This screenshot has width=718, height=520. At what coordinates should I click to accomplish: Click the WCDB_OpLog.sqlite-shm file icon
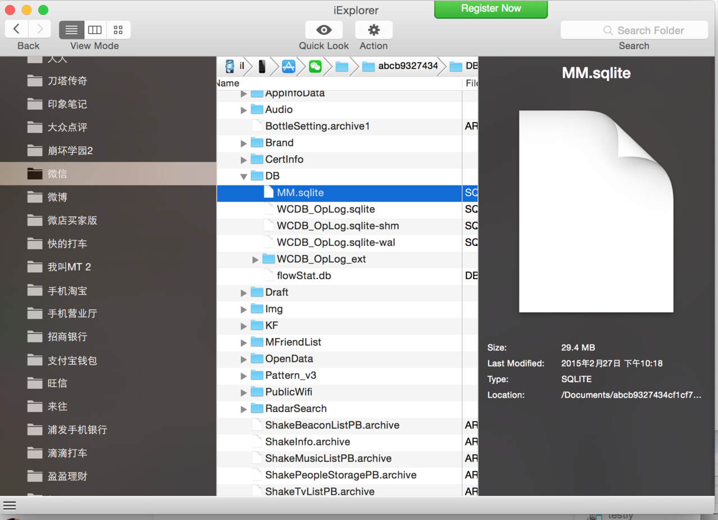268,226
